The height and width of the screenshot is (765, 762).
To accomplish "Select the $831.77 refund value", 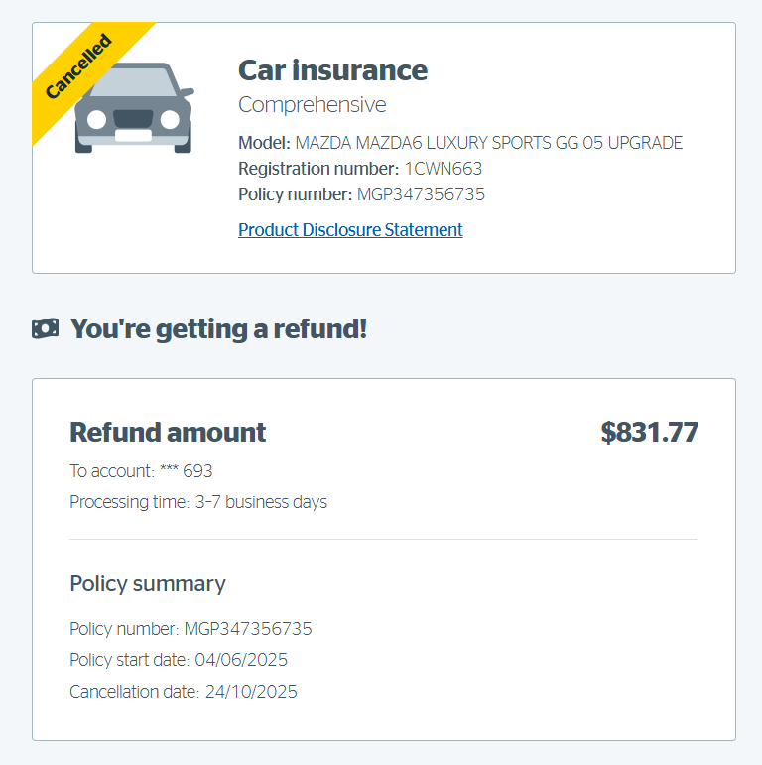I will [649, 433].
